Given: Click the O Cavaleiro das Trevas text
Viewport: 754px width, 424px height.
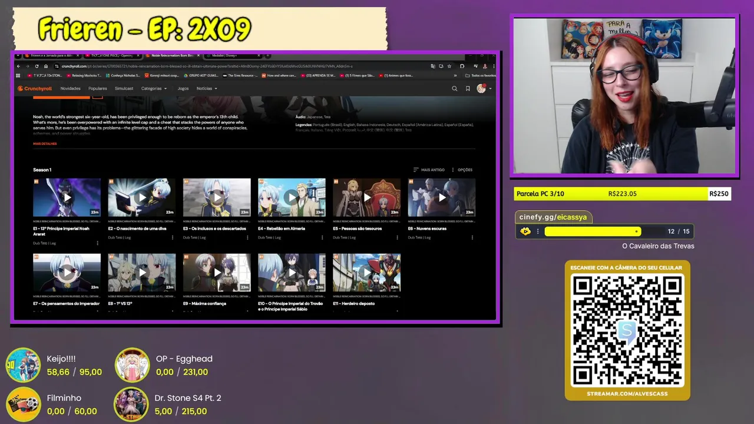Looking at the screenshot, I should pos(658,246).
